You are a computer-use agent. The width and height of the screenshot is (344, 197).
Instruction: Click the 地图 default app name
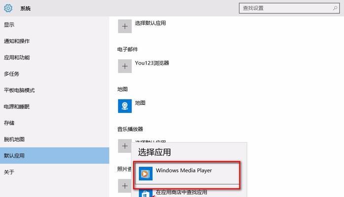click(x=140, y=103)
